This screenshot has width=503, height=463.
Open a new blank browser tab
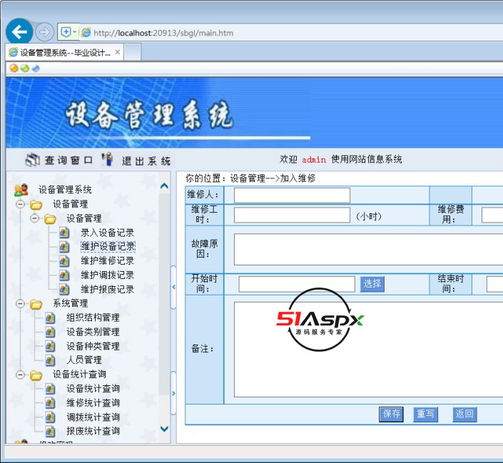pos(133,52)
